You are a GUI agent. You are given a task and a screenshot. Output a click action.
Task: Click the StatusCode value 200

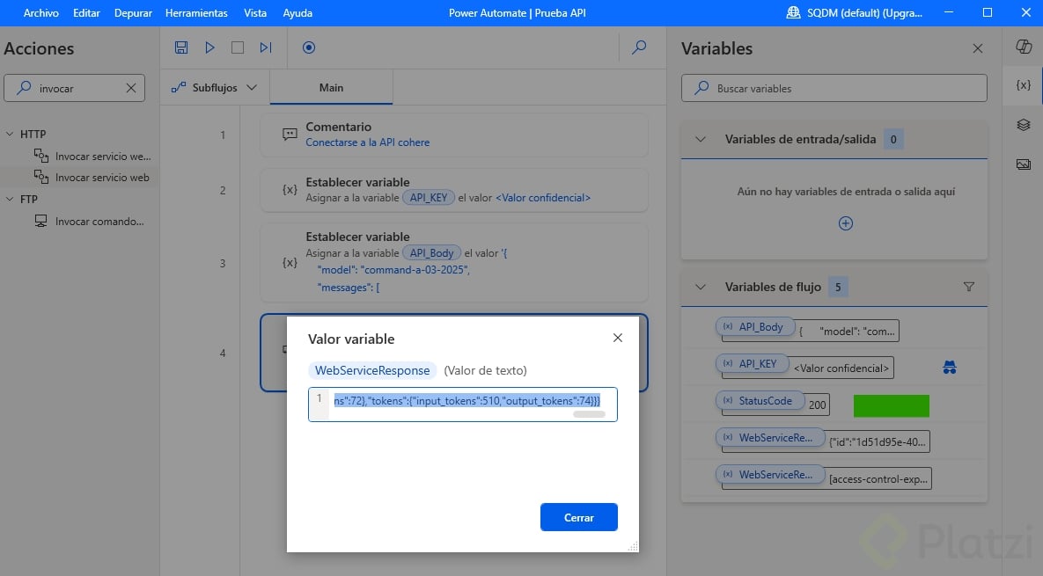818,405
